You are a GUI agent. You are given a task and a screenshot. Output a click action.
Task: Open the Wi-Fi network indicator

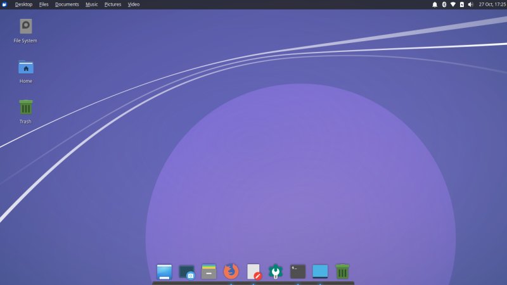click(452, 4)
